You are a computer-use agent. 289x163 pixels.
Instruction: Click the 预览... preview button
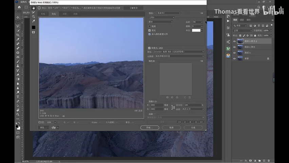pos(43,128)
